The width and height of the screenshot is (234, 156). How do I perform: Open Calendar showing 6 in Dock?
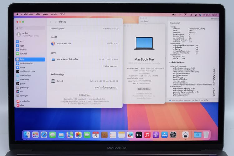[x=96, y=135]
